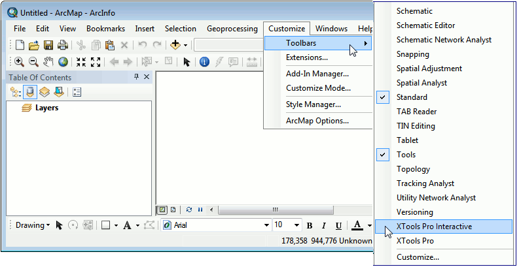This screenshot has width=519, height=267.
Task: Click the Paste clipboard icon
Action: [x=109, y=44]
